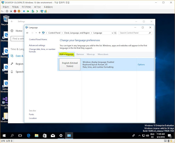Click Move down in the language toolbar
The width and height of the screenshot is (175, 143).
103,54
